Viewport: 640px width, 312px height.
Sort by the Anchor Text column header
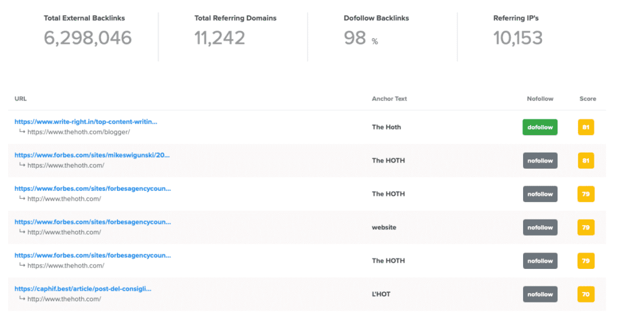click(389, 99)
